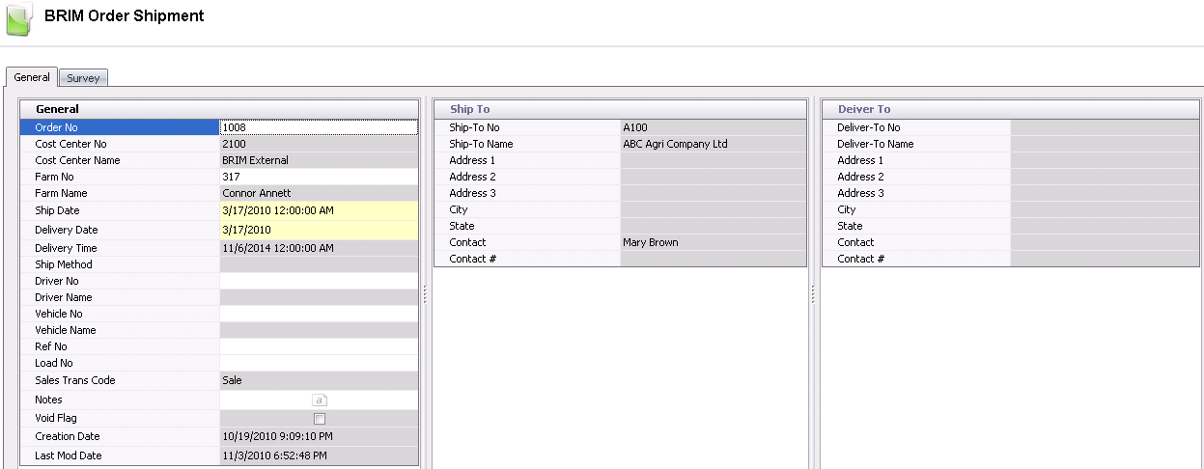1204x469 pixels.
Task: Click the Vehicle No input field
Action: coord(319,314)
